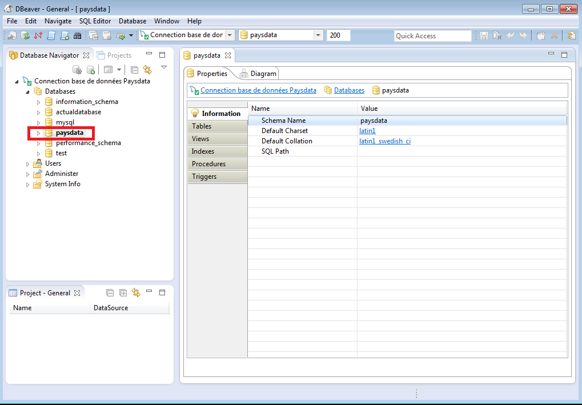582x405 pixels.
Task: Expand the test database node
Action: (38, 153)
